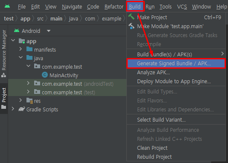
Task: Click the app module folder icon
Action: 22,41
